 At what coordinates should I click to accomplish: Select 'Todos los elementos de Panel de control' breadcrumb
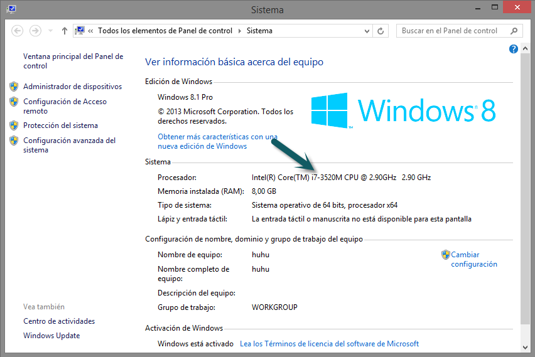click(x=165, y=31)
